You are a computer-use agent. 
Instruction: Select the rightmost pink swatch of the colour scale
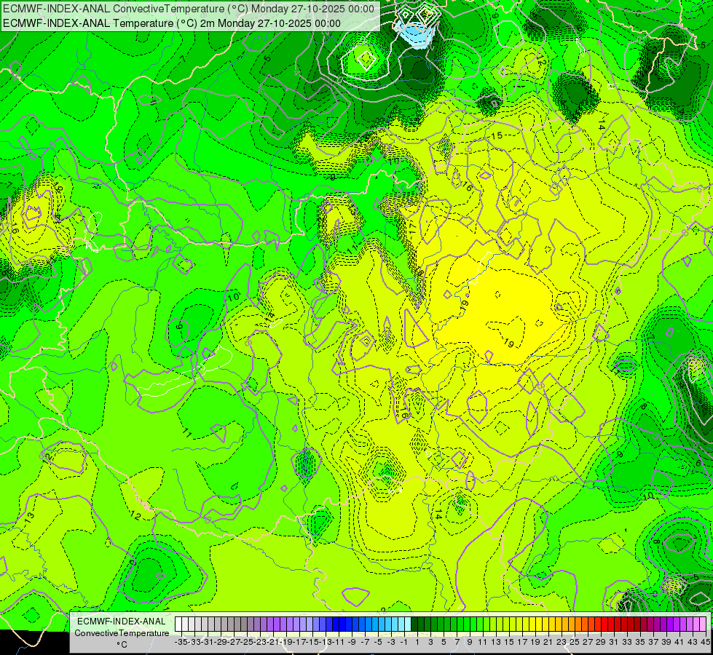[x=702, y=624]
